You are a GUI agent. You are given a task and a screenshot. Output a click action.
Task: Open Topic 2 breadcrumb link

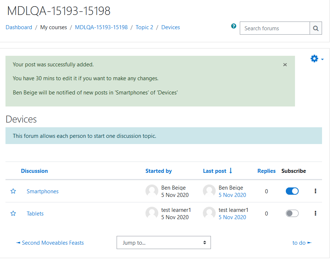144,27
